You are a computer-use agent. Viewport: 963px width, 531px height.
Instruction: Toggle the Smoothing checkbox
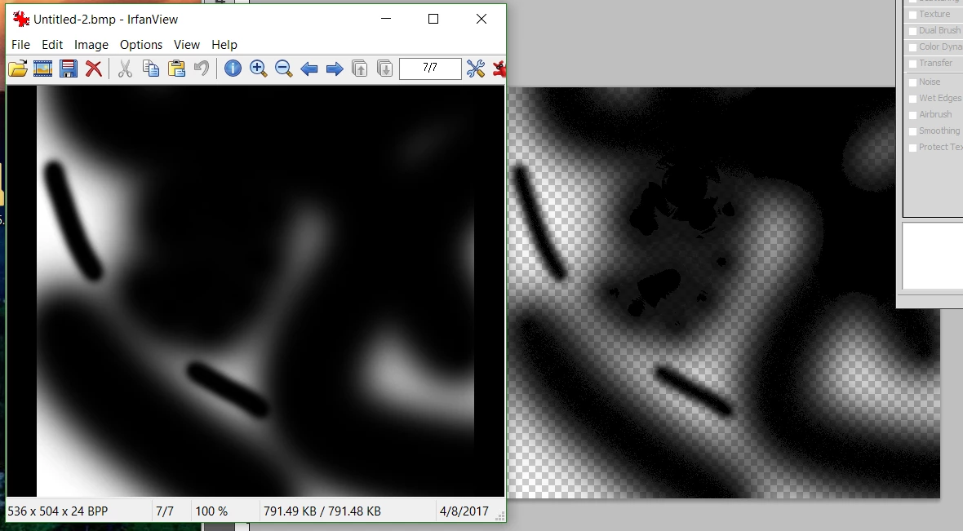point(912,131)
